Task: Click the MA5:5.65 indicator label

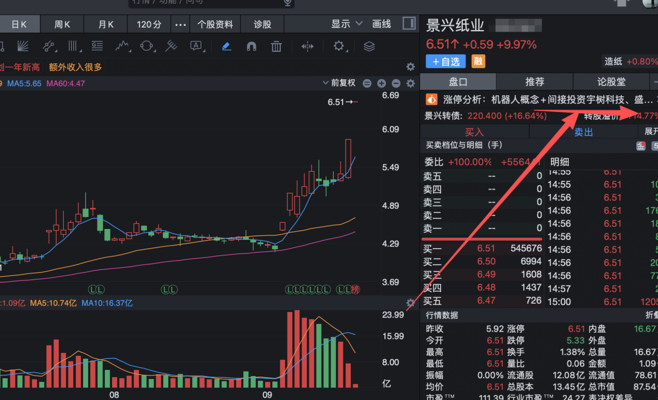Action: pos(24,83)
